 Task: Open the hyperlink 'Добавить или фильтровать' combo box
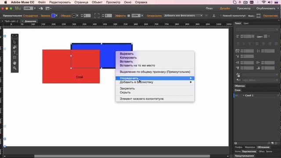tap(183, 16)
